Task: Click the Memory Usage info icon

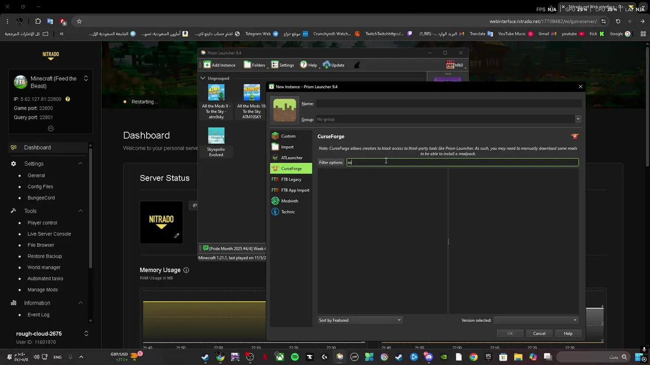Action: click(186, 270)
